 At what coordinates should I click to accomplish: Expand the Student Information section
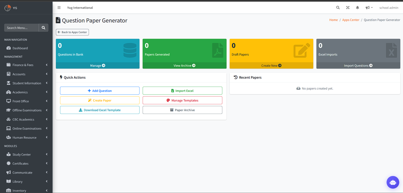27,83
